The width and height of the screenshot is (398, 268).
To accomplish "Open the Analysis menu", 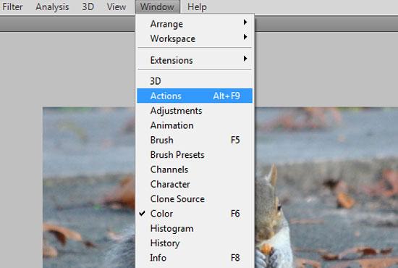I will tap(52, 7).
